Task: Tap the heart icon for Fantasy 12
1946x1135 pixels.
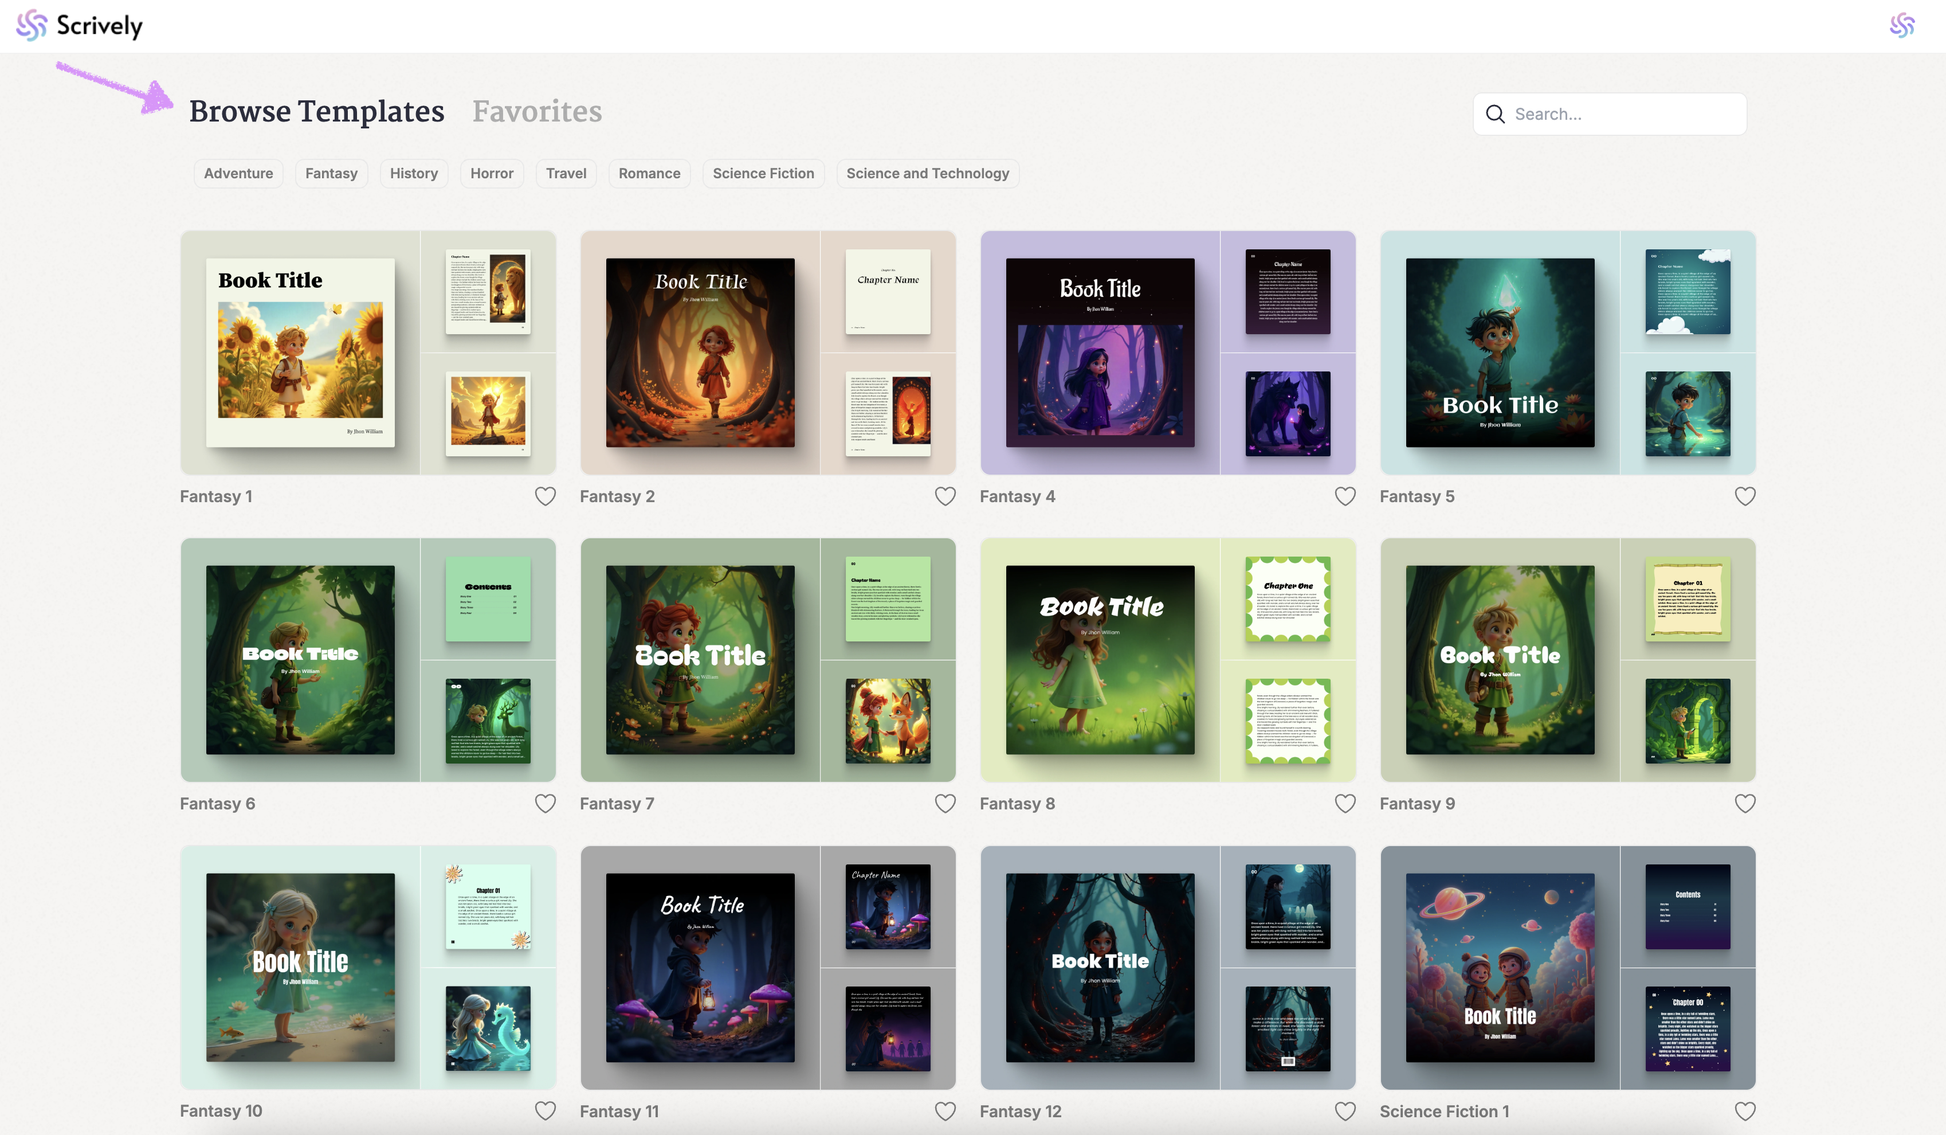Action: pyautogui.click(x=1344, y=1111)
